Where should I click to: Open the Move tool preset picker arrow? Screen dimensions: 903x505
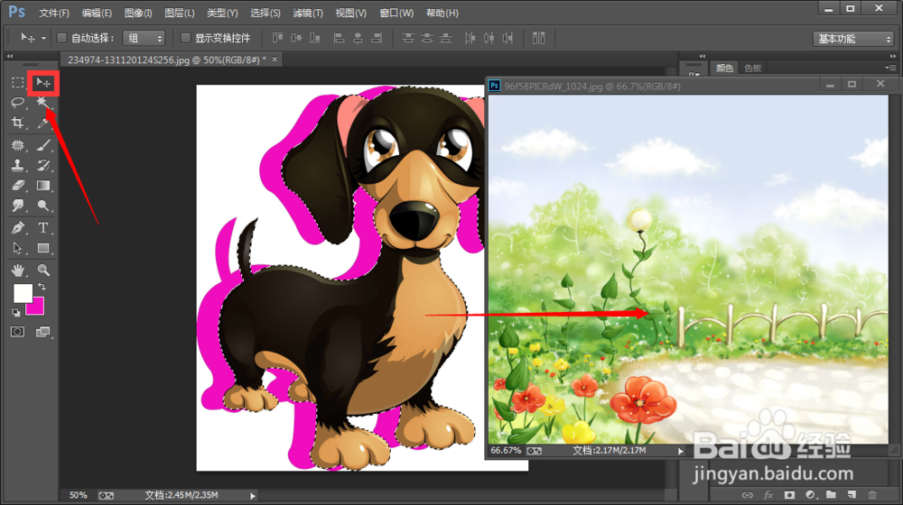click(x=43, y=38)
